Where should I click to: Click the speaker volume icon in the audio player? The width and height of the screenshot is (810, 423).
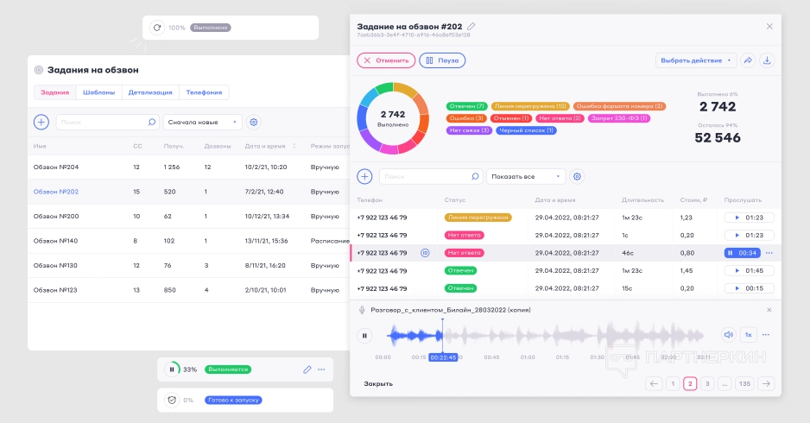pyautogui.click(x=728, y=335)
